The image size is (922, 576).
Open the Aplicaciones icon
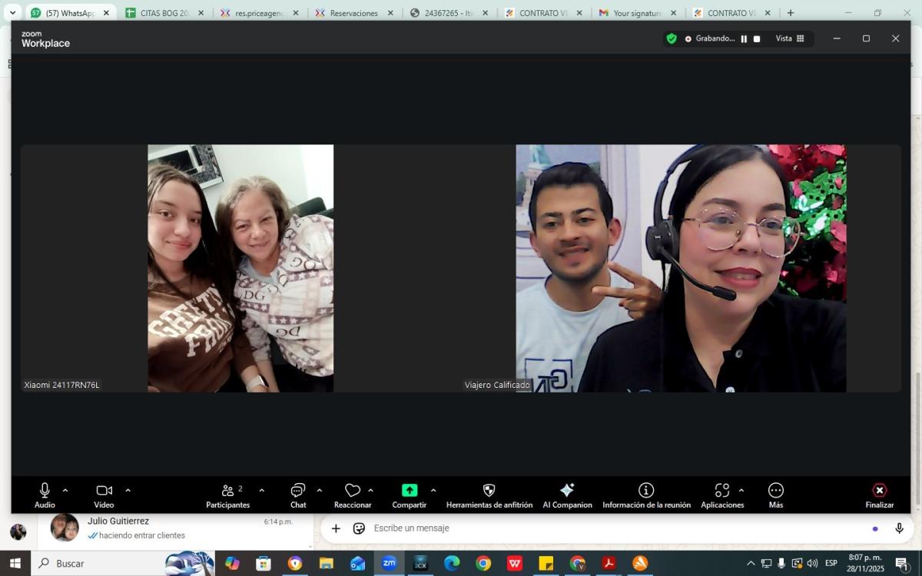[x=721, y=491]
